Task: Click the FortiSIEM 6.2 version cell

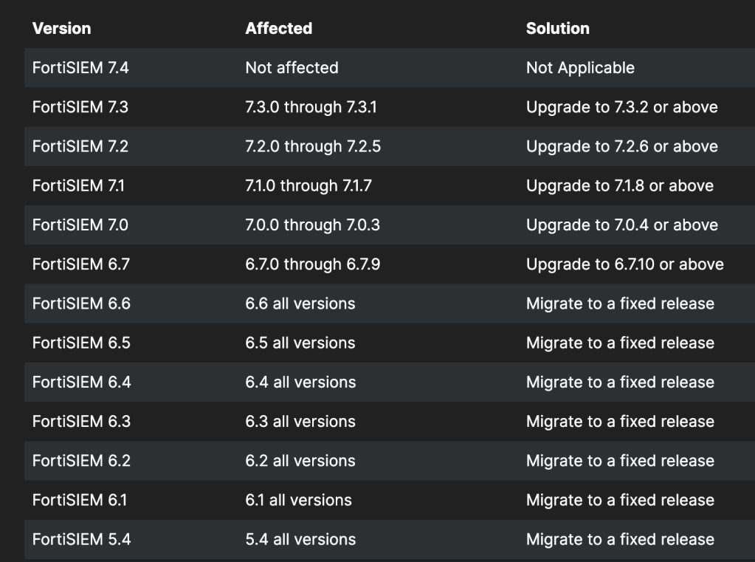Action: [81, 461]
